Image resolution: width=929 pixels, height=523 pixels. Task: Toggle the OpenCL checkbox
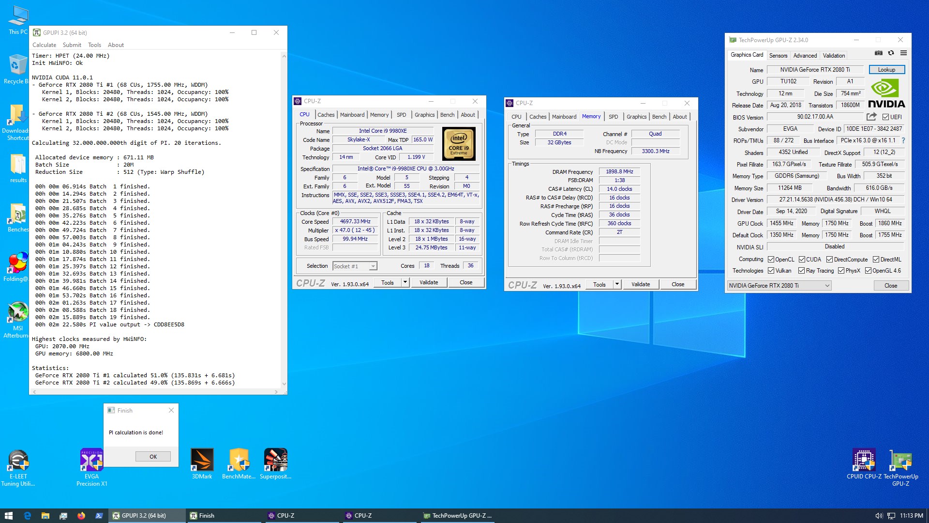pos(771,260)
